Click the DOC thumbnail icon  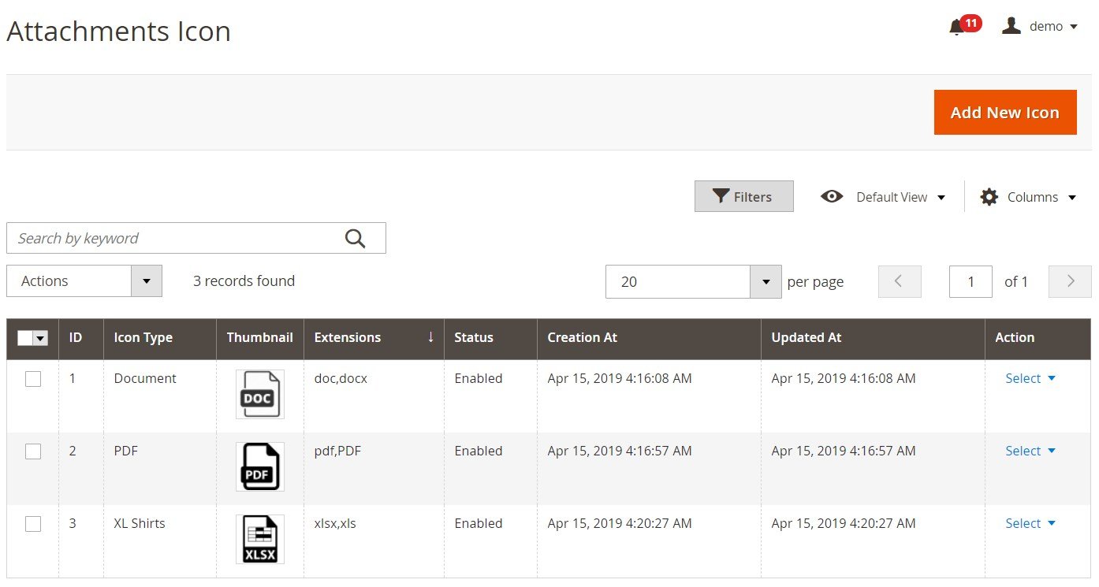tap(260, 394)
